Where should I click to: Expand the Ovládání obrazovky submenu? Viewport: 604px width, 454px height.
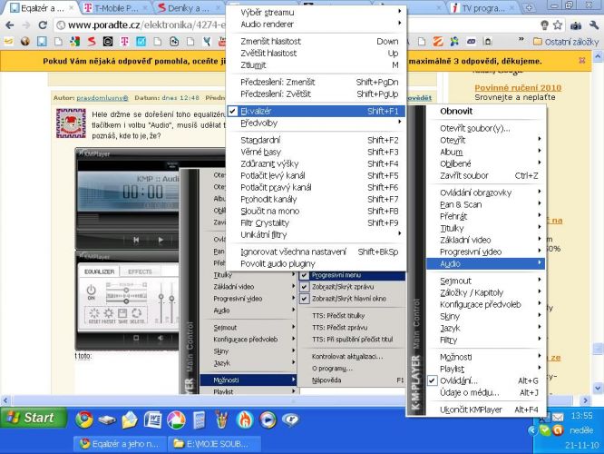(x=485, y=192)
